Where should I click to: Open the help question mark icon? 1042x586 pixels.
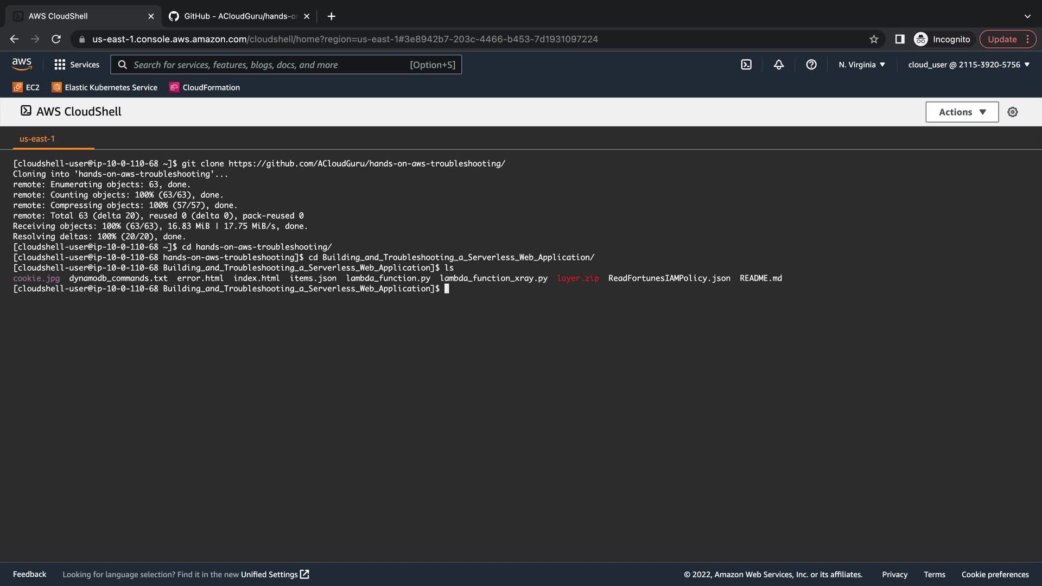point(811,65)
